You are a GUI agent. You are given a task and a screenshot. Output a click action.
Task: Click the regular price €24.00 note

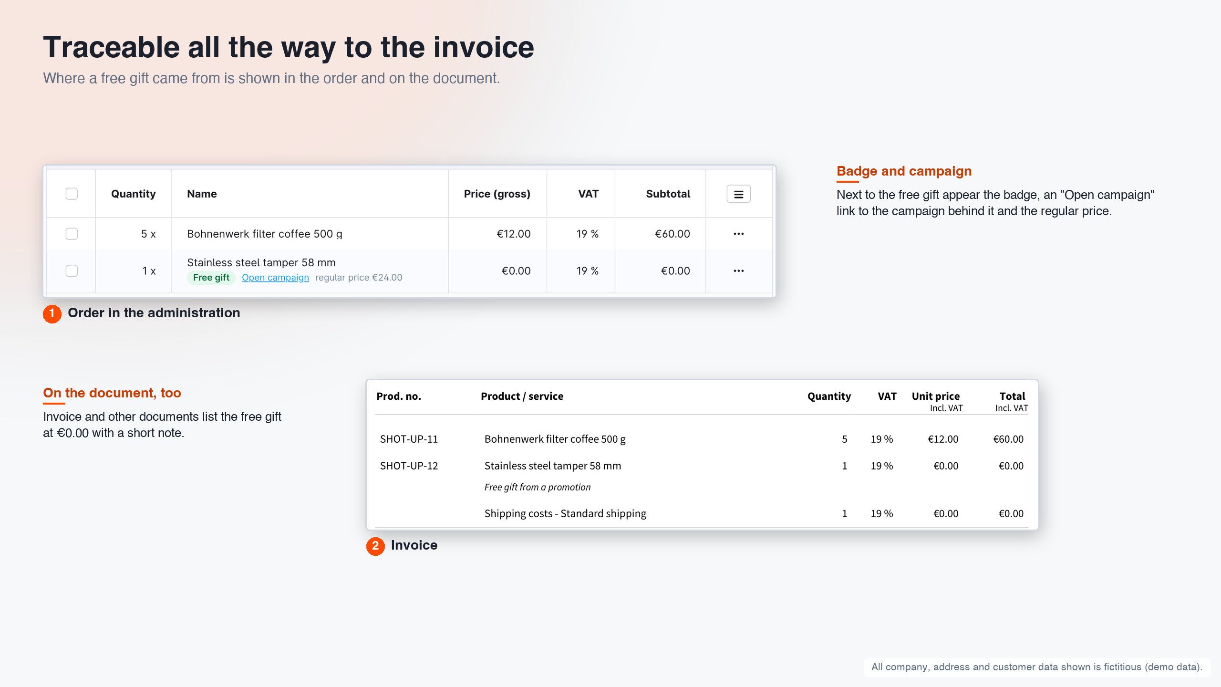tap(359, 278)
